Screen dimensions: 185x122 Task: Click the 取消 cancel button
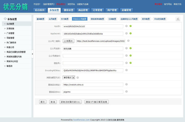(x=53, y=102)
